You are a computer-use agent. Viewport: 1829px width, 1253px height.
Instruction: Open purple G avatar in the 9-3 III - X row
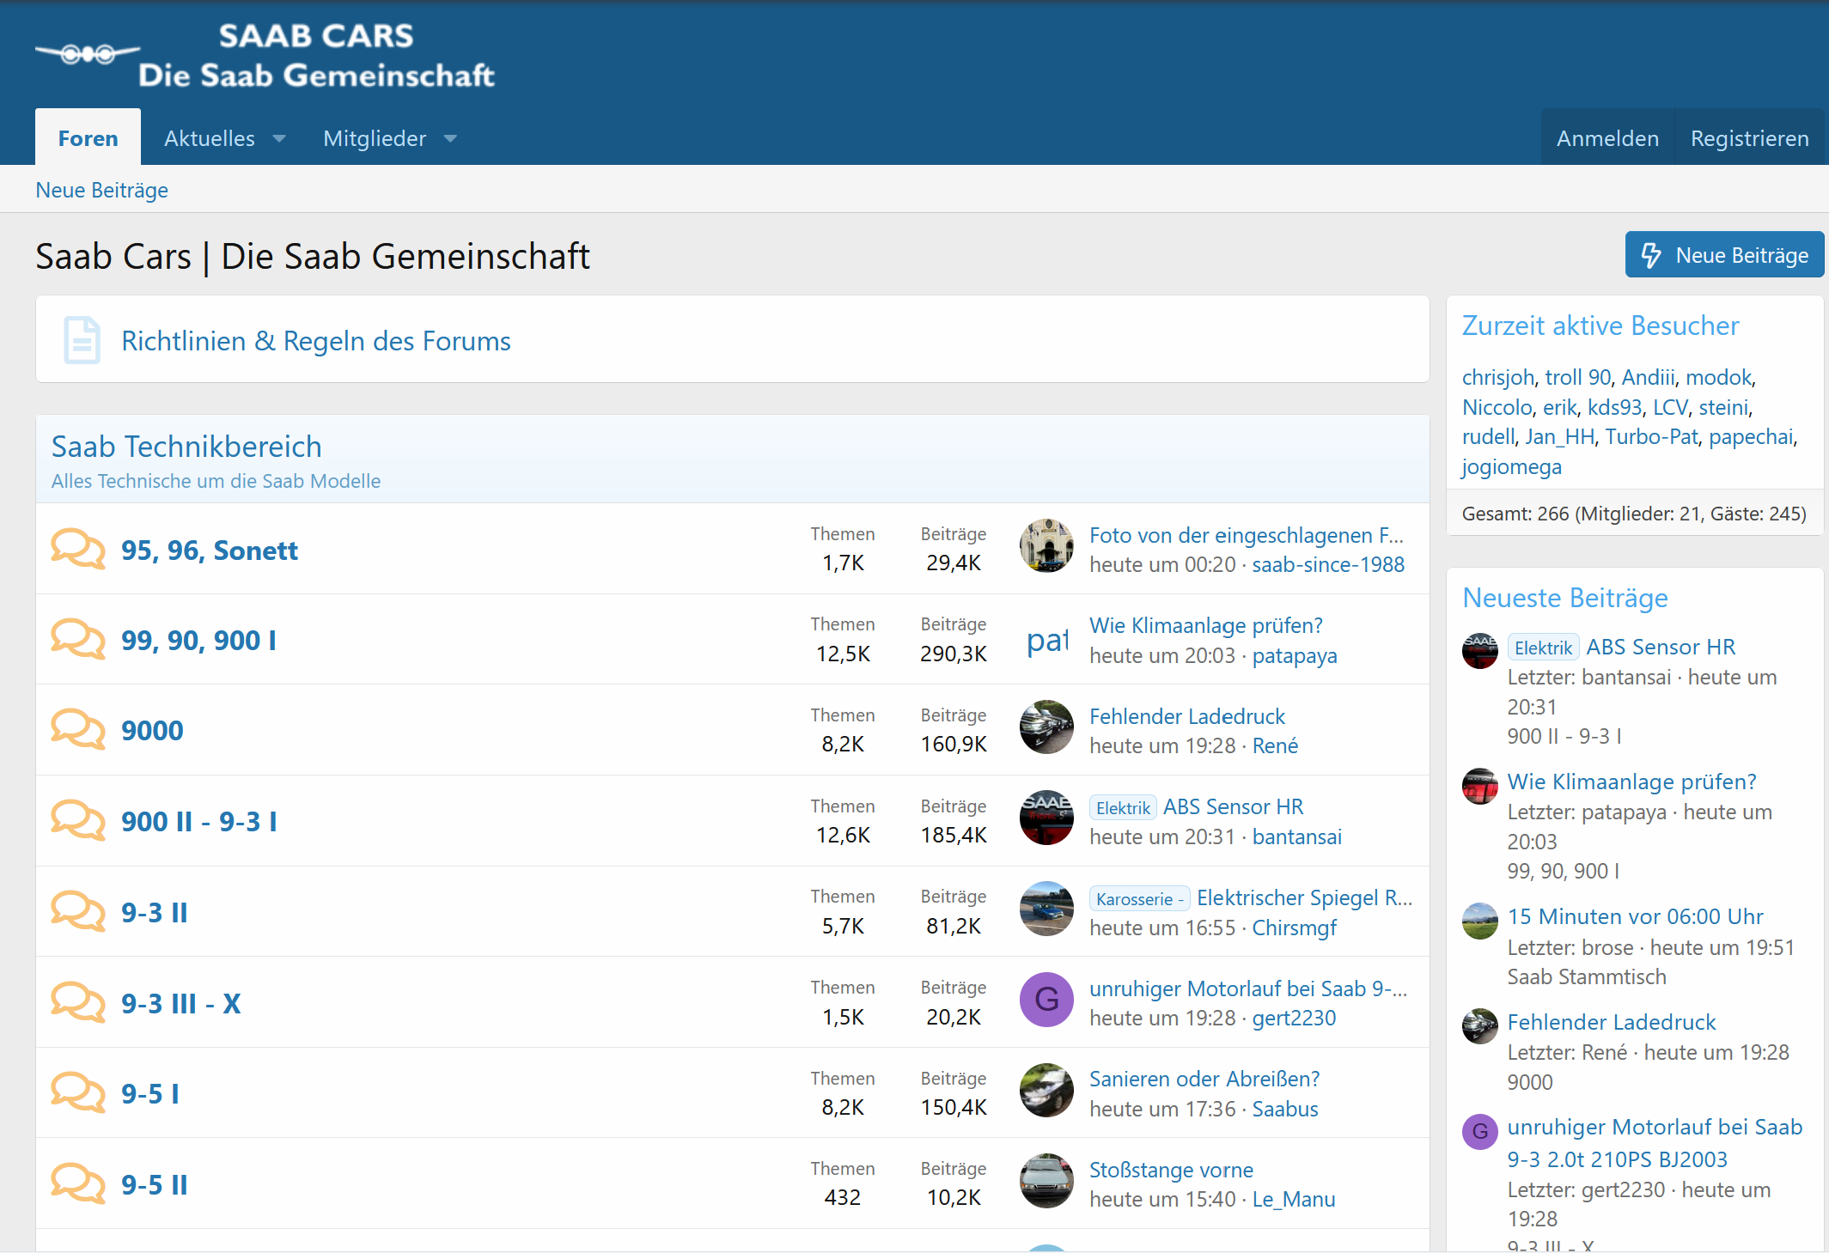[1046, 1000]
